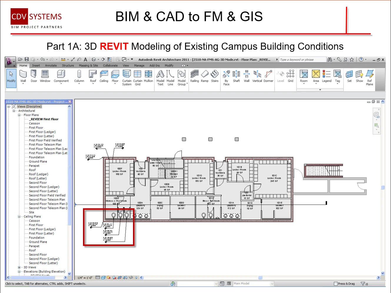Viewport: 391px width, 293px height.
Task: Switch to the Annotate ribbon tab
Action: pos(51,66)
